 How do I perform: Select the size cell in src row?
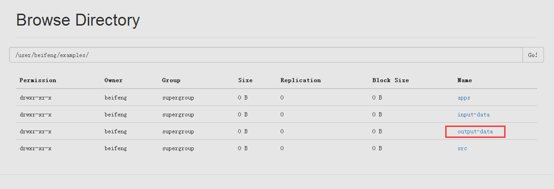(x=243, y=148)
